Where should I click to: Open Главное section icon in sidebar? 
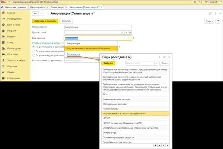pyautogui.click(x=3, y=13)
